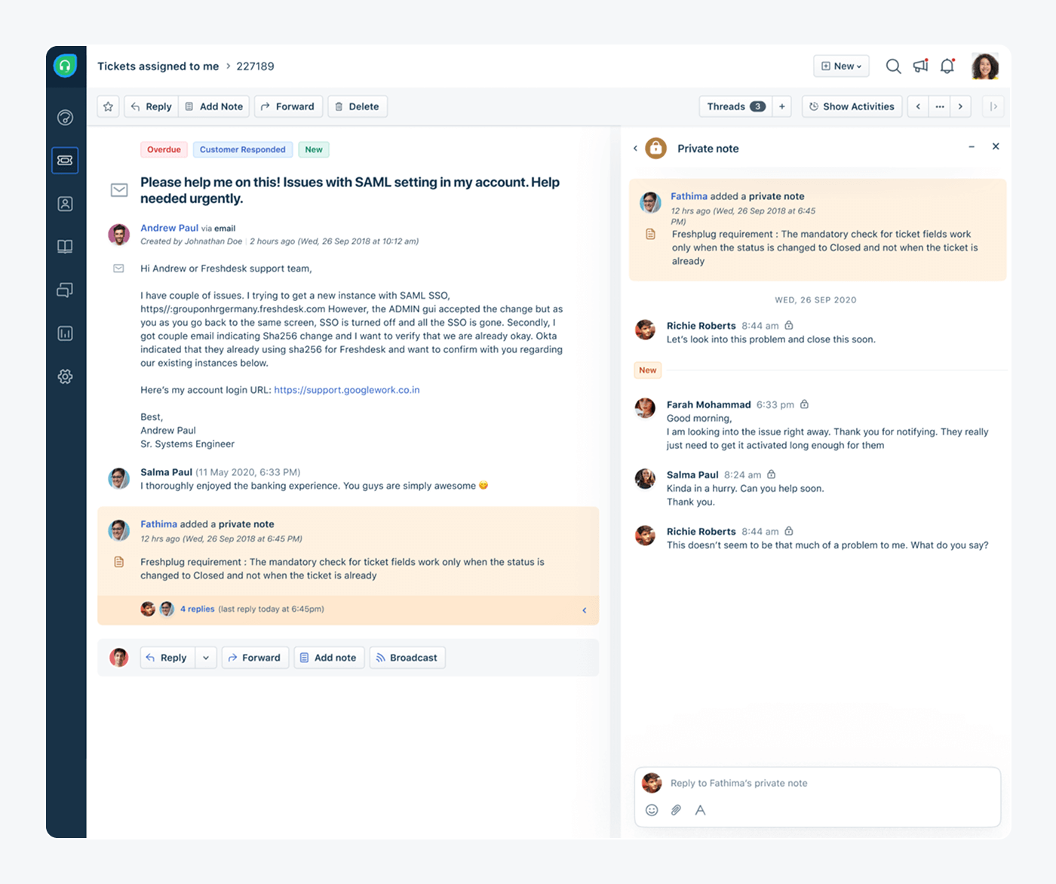The image size is (1056, 884).
Task: Open Andrew Paul's contact link
Action: tap(169, 228)
